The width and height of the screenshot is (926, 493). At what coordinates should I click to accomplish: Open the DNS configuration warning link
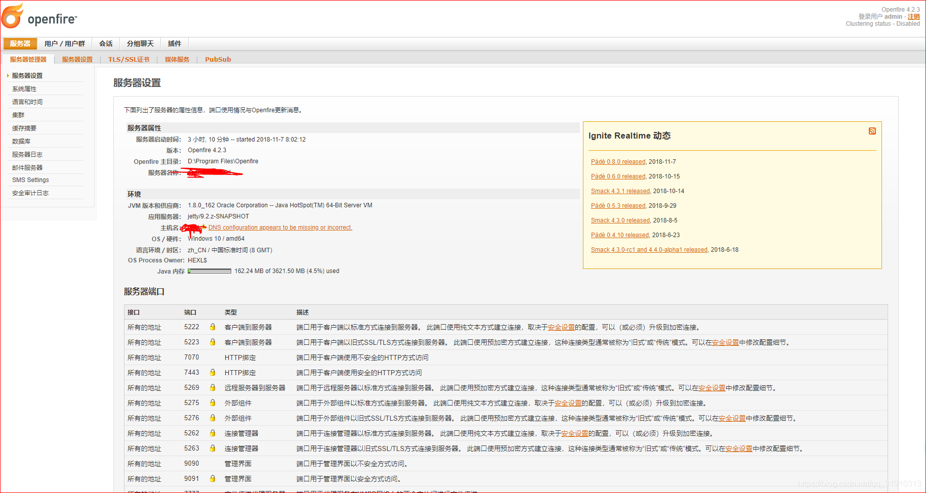pos(280,228)
